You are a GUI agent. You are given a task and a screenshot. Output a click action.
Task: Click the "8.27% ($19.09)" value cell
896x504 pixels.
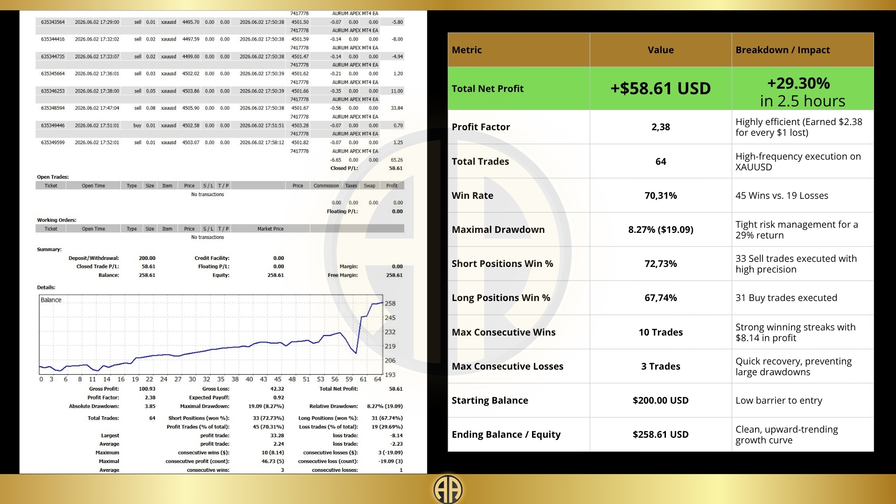[660, 230]
